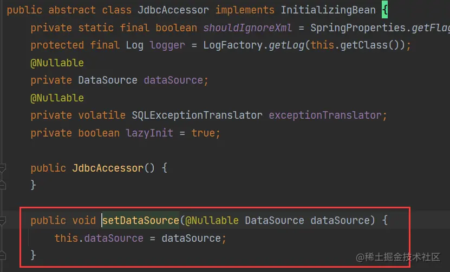Image resolution: width=450 pixels, height=272 pixels.
Task: Click the 'static' keyword
Action: pyautogui.click(x=96, y=28)
